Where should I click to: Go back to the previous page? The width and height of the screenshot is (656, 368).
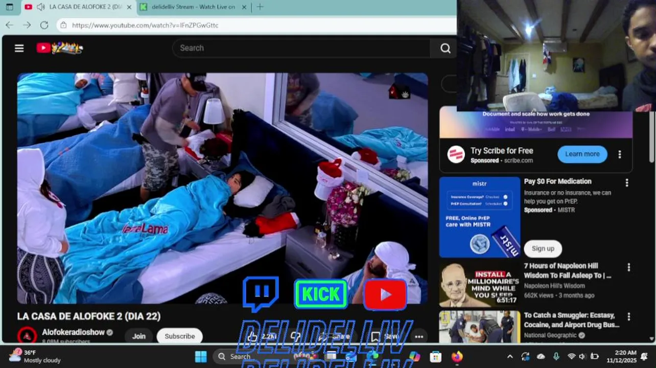click(x=9, y=25)
